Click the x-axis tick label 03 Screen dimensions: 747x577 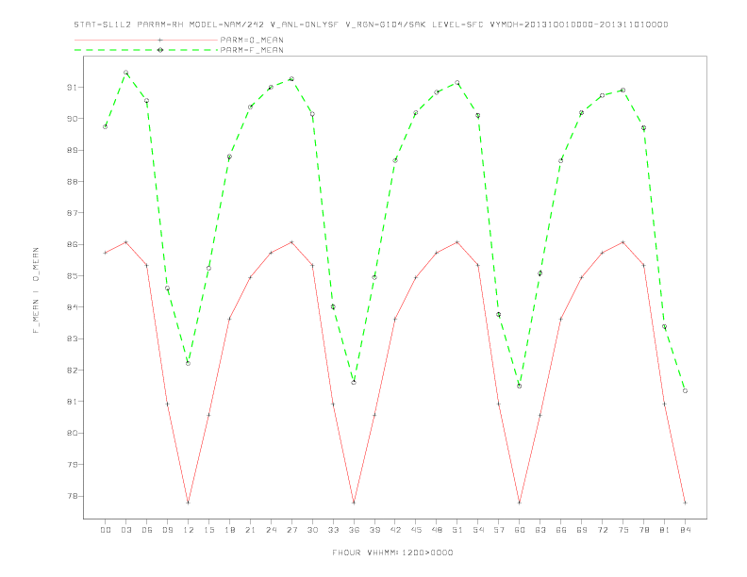(125, 530)
